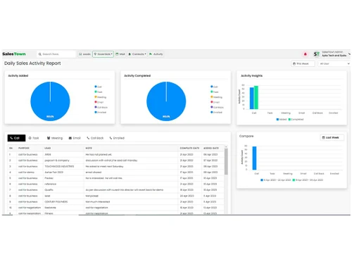Open the Last Week compare filter
The width and height of the screenshot is (352, 264).
332,137
